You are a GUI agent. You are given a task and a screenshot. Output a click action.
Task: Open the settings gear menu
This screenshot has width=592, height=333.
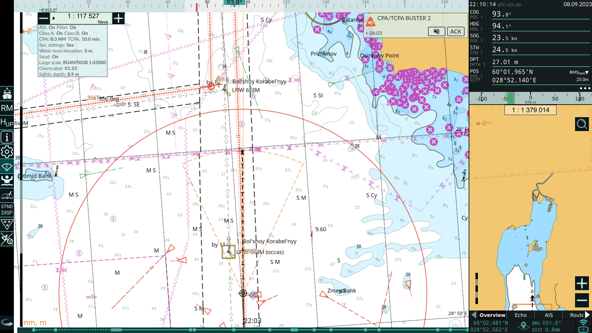[x=7, y=151]
